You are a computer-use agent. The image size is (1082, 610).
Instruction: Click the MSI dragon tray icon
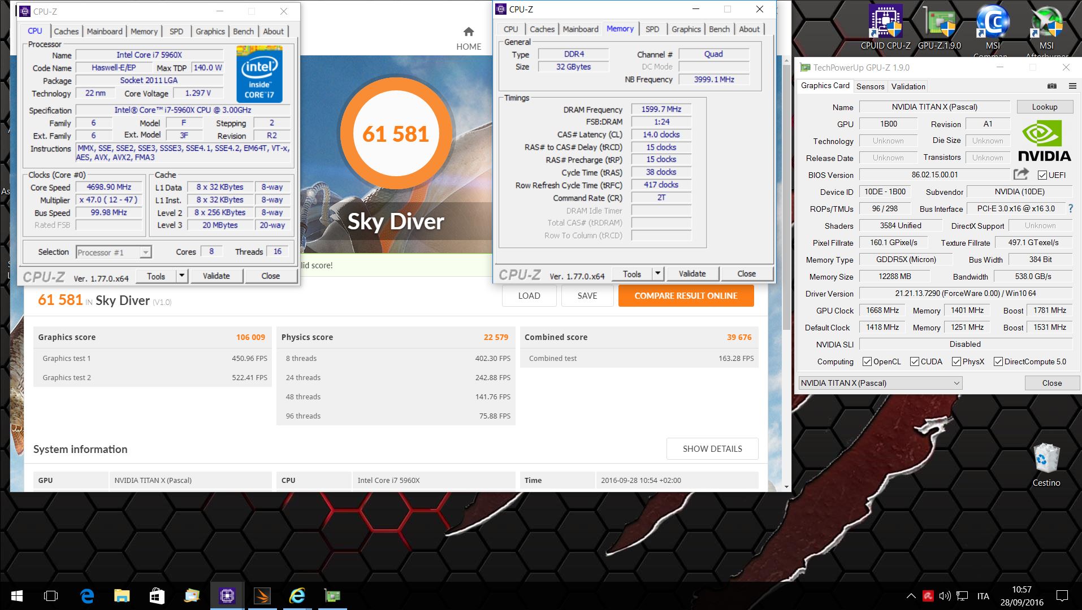(x=928, y=596)
